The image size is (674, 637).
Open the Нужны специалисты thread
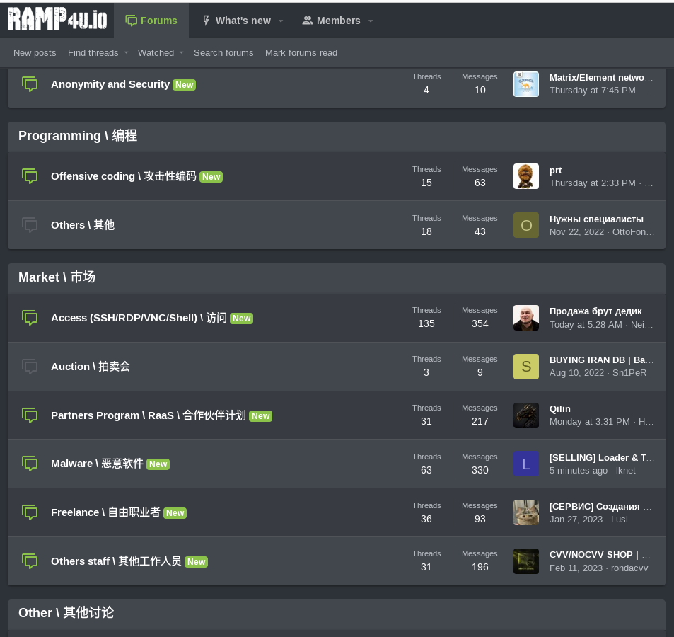pyautogui.click(x=601, y=219)
